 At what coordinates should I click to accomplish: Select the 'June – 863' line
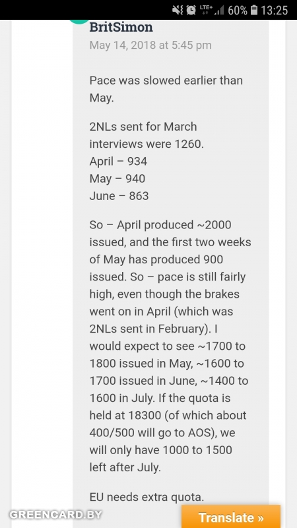119,196
